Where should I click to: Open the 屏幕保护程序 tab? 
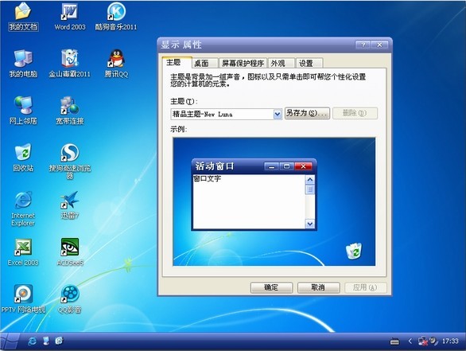(243, 63)
